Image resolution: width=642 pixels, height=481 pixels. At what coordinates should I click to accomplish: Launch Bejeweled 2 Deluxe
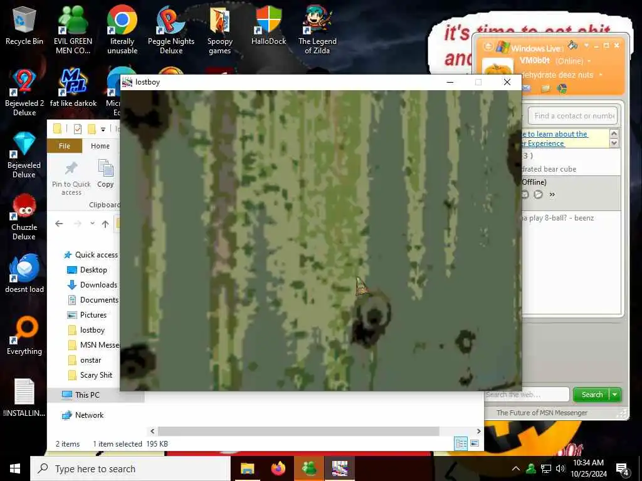pyautogui.click(x=24, y=93)
